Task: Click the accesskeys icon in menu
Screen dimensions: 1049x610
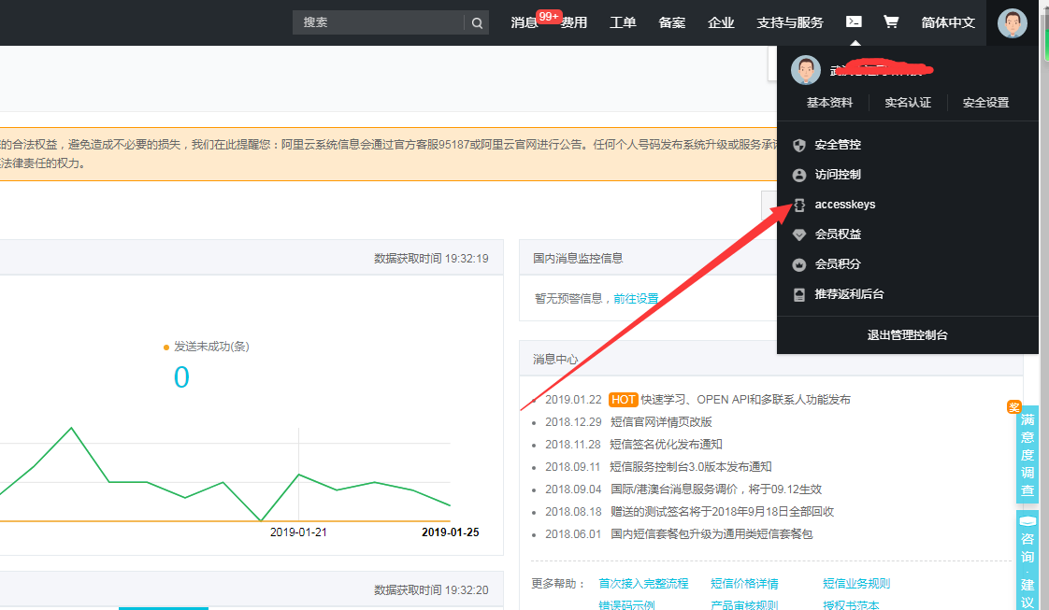Action: pos(798,205)
